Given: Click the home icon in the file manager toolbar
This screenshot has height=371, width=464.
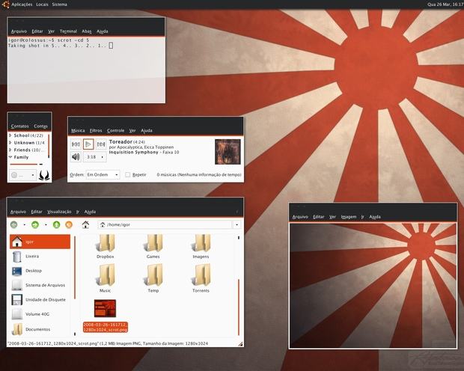Looking at the screenshot, I should (85, 224).
